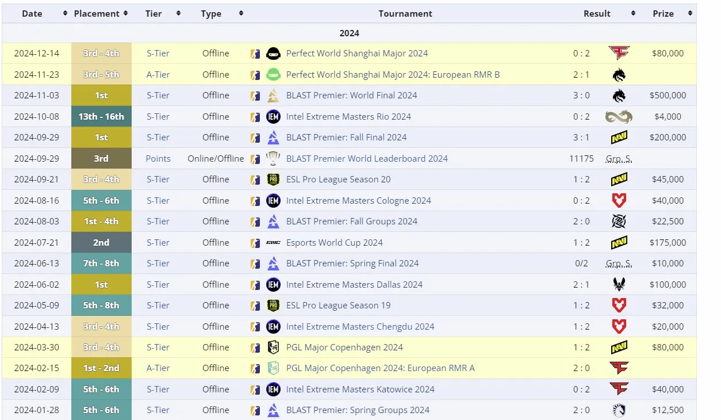Open Intel Extreme Masters Katowice 2024 link

[360, 390]
